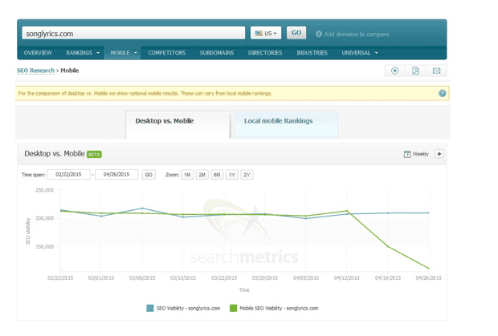498x336 pixels.
Task: Expand the Rankings menu dropdown
Action: pos(84,53)
